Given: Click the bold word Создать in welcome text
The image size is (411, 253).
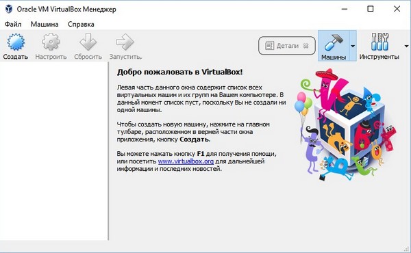Looking at the screenshot, I should click(194, 139).
